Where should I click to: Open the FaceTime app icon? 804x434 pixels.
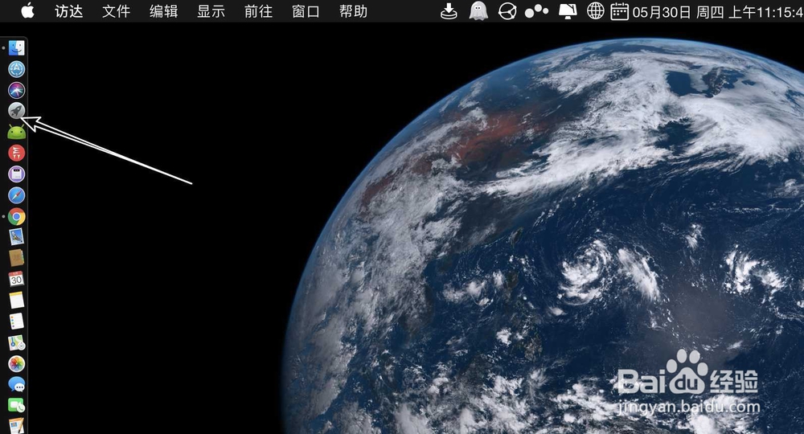(16, 406)
